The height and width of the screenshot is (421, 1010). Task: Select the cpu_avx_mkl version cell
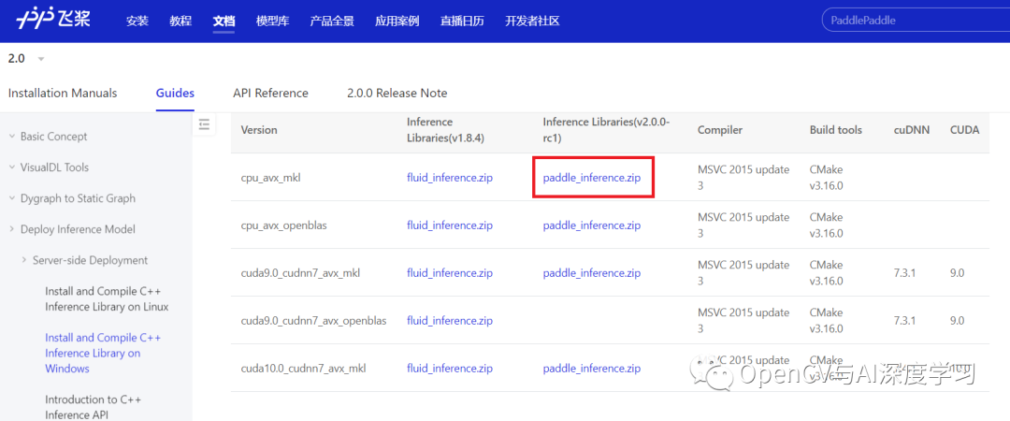click(270, 178)
